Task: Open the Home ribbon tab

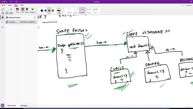Action: (x=3, y=5)
